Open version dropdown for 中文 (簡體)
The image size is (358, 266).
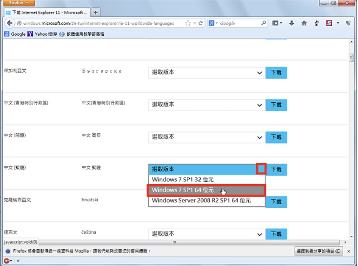[x=207, y=137]
